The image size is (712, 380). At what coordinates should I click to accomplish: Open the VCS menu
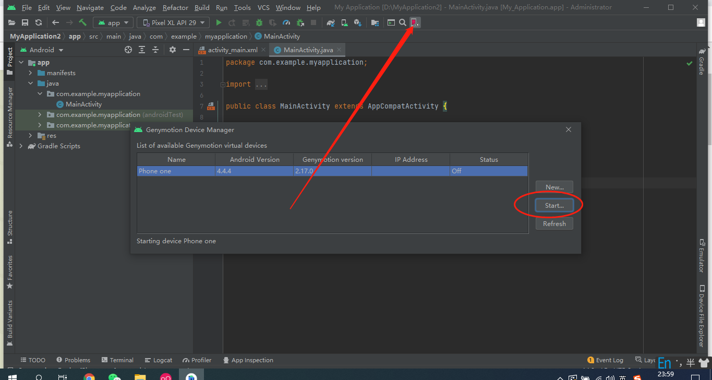pyautogui.click(x=263, y=8)
